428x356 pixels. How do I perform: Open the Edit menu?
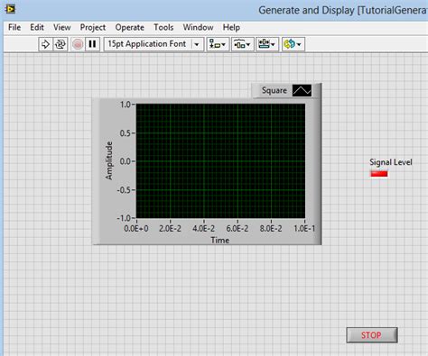[37, 27]
